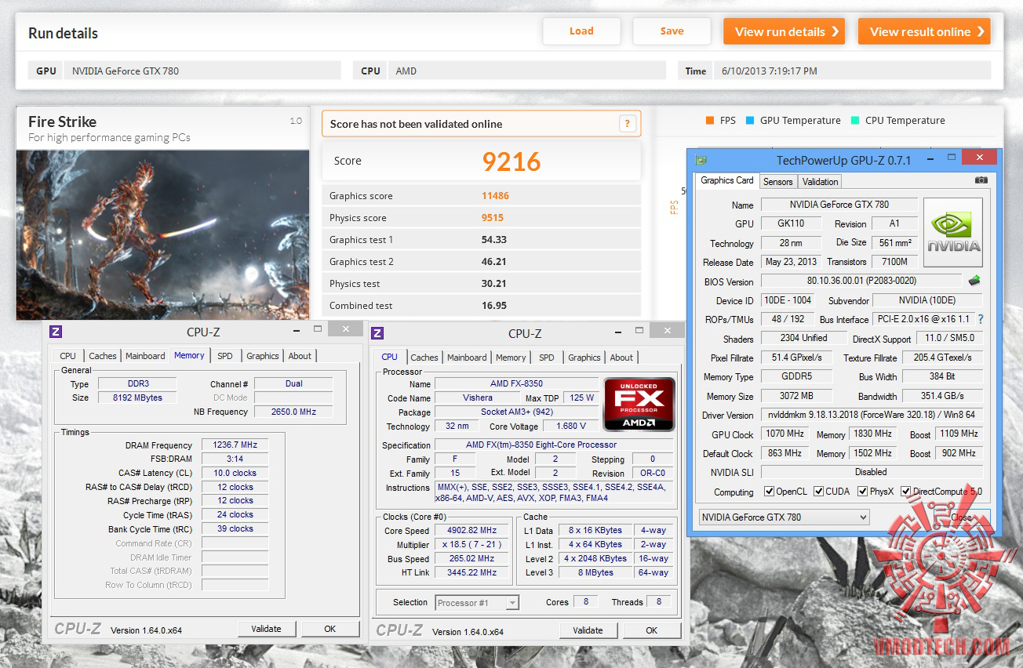
Task: Click the GPU-Z camera screenshot icon
Action: tap(981, 180)
